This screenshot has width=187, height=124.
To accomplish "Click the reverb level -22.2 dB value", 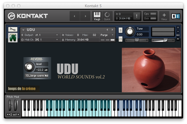I will 42,70.
